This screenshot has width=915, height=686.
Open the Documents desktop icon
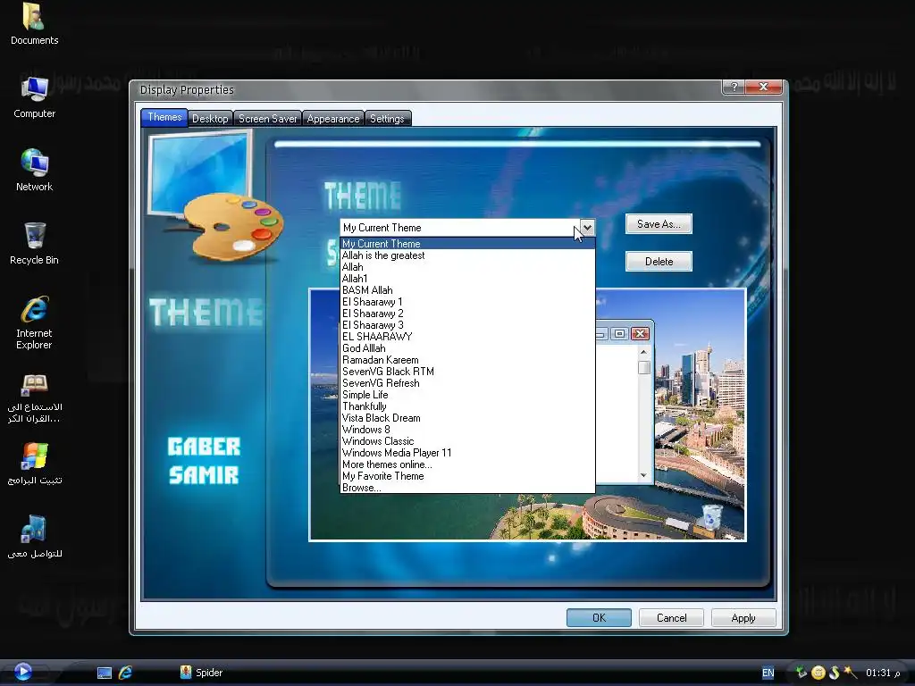34,24
